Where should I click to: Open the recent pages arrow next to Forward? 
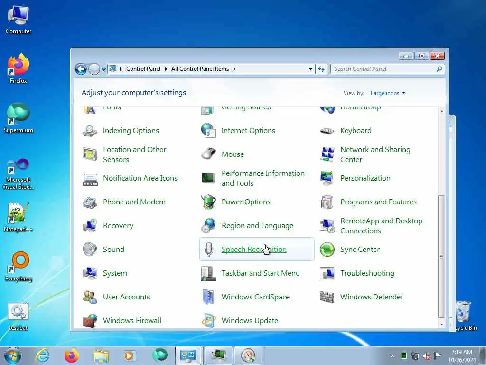103,69
